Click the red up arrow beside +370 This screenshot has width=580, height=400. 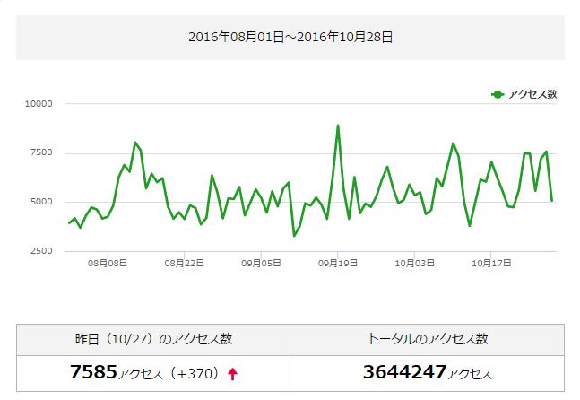233,374
